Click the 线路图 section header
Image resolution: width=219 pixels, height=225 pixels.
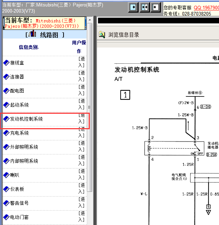click(x=45, y=35)
